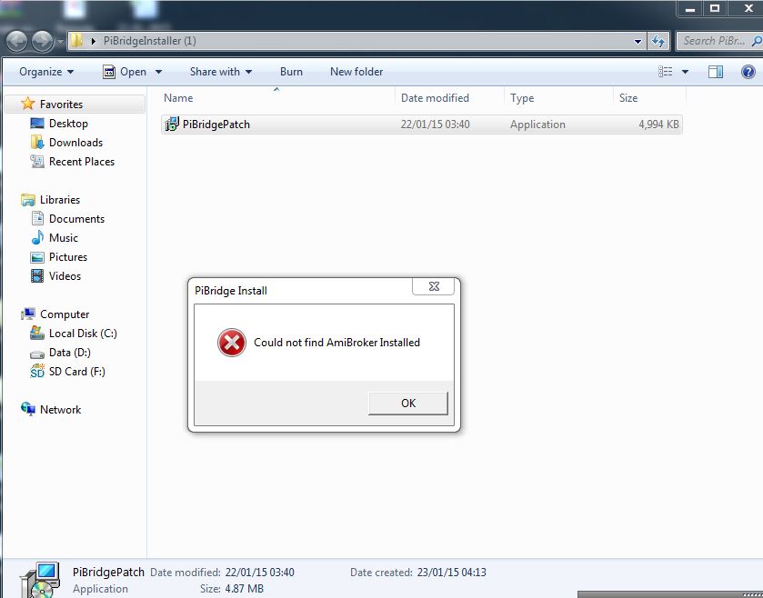Image resolution: width=763 pixels, height=598 pixels.
Task: Click the Computer icon
Action: (x=27, y=314)
